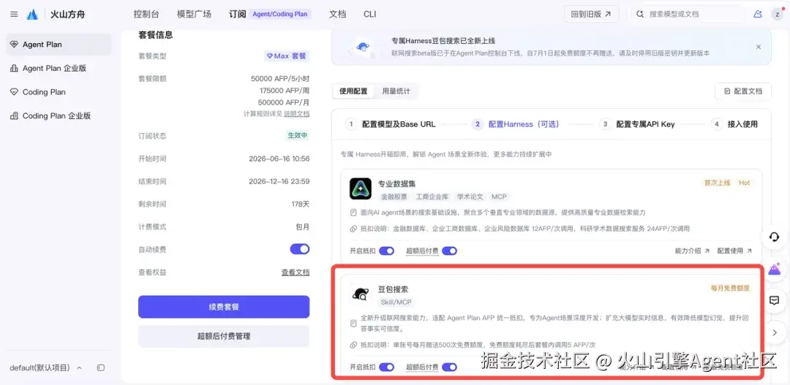Toggle 超额后付费 for 豆包搜索
This screenshot has height=385, width=790.
(449, 367)
